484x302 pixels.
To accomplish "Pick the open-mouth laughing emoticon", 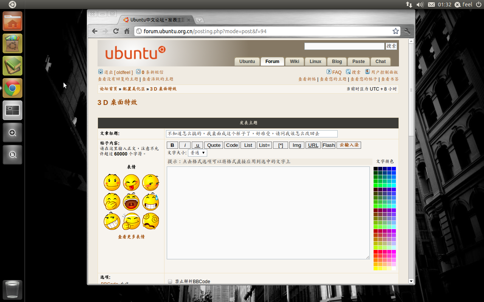I will [x=131, y=202].
